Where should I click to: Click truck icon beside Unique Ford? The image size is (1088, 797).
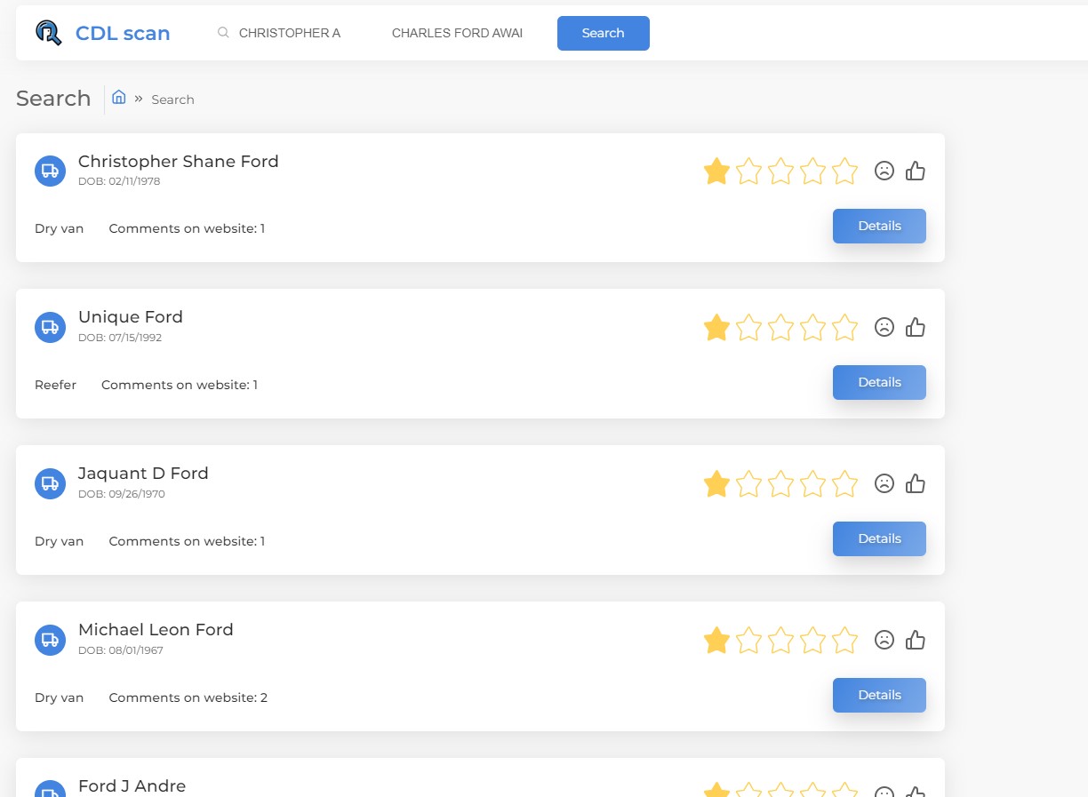pos(50,327)
